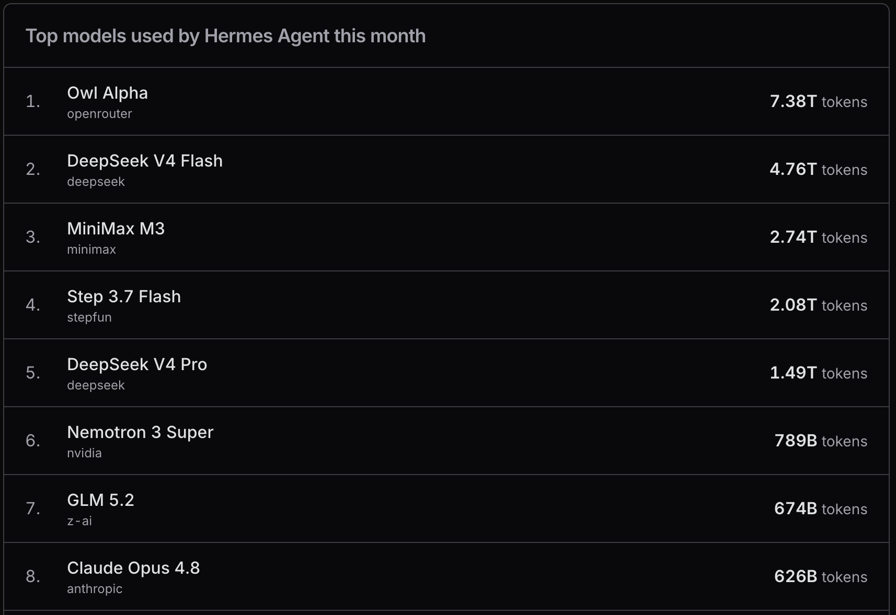
Task: Select rank number 5 in the list
Action: click(x=33, y=373)
